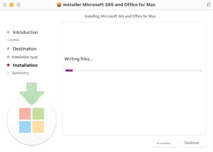Select the Installation type step
This screenshot has height=152, width=213.
[25, 57]
